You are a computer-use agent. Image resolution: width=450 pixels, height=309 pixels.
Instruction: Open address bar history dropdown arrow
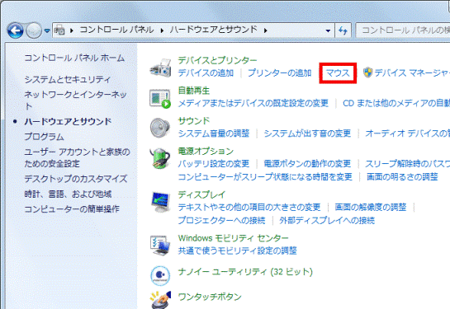(328, 30)
